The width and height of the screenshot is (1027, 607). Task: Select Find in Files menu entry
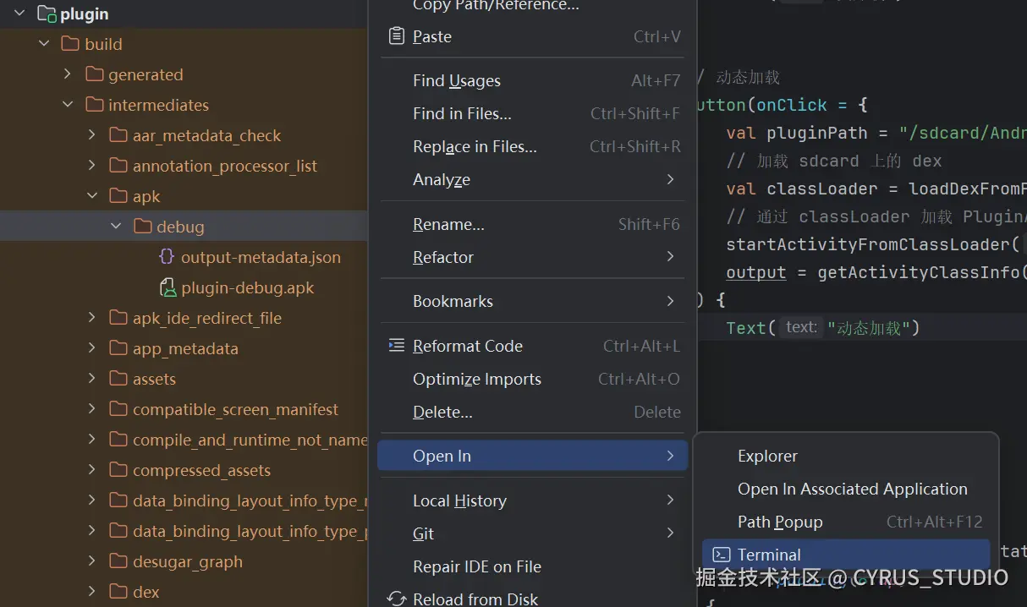pos(533,113)
